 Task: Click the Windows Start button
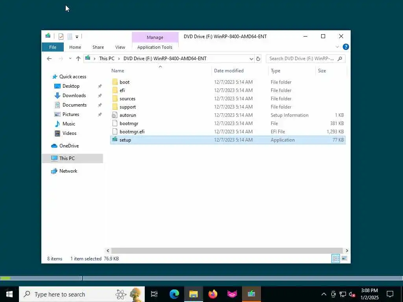[9, 294]
